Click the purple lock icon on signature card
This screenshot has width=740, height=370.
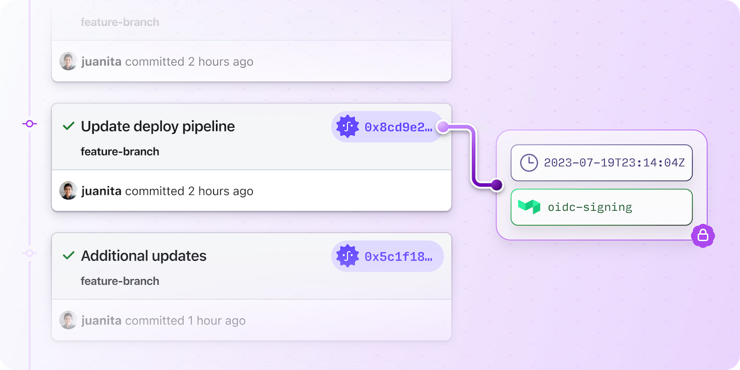tap(703, 235)
